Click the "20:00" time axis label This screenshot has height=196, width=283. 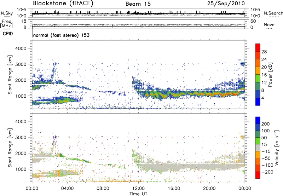coord(209,189)
